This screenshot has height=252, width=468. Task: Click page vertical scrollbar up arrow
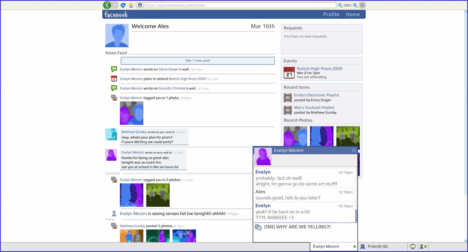pyautogui.click(x=466, y=11)
